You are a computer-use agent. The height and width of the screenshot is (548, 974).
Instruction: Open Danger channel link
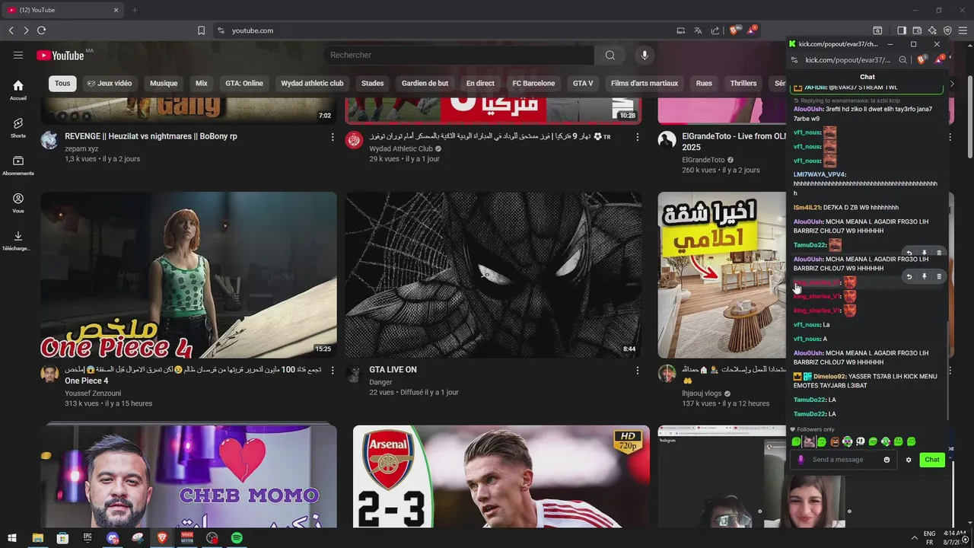point(380,382)
